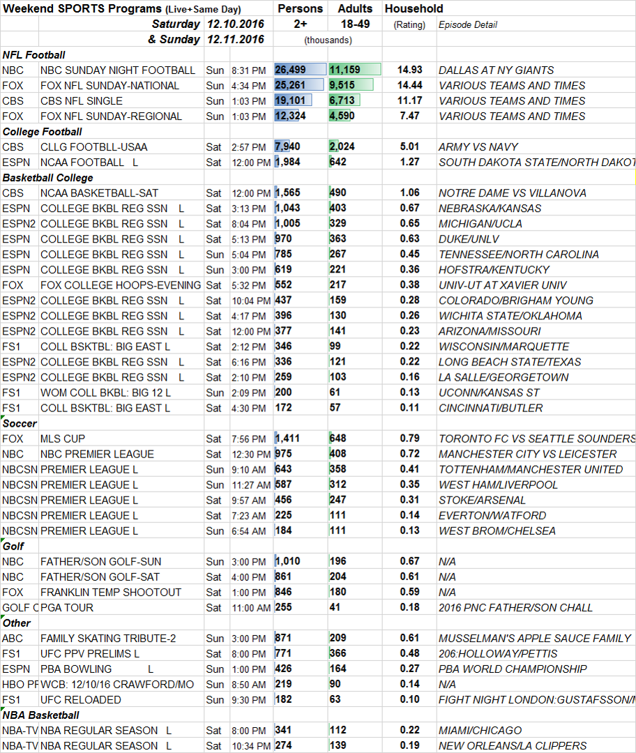The image size is (636, 753).
Task: Select the College Football section heading
Action: click(x=43, y=132)
